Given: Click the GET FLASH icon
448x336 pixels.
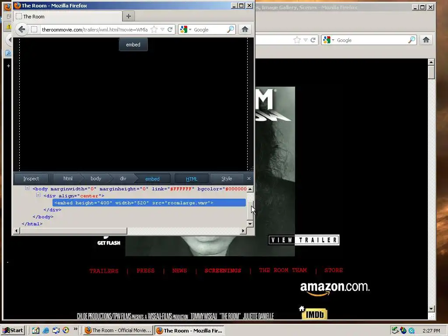Looking at the screenshot, I should tap(109, 241).
